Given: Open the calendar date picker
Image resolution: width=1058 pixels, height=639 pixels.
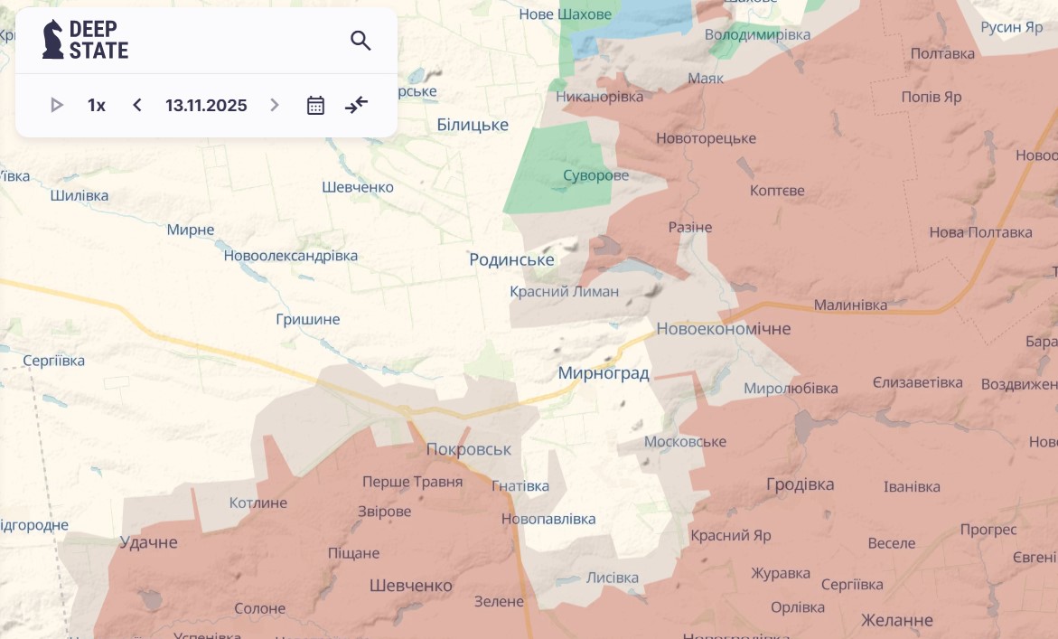Looking at the screenshot, I should 315,105.
